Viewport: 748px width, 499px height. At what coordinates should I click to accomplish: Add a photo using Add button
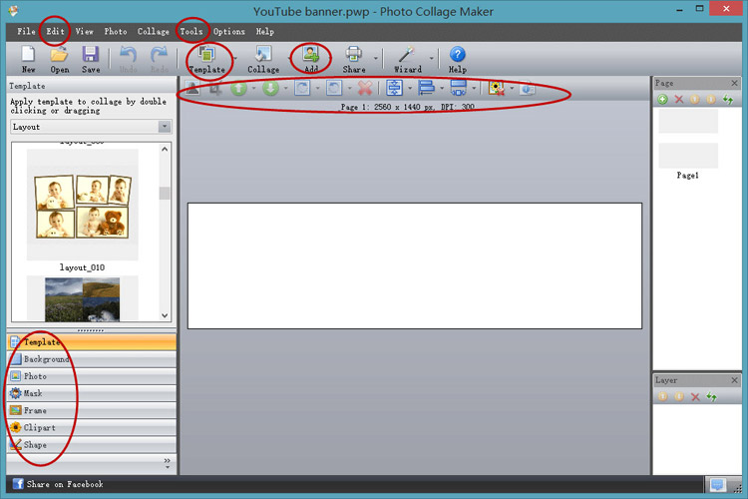point(311,59)
